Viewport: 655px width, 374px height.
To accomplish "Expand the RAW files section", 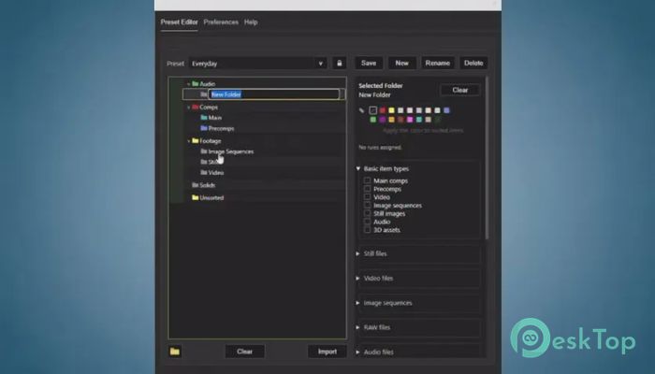I will tap(358, 327).
